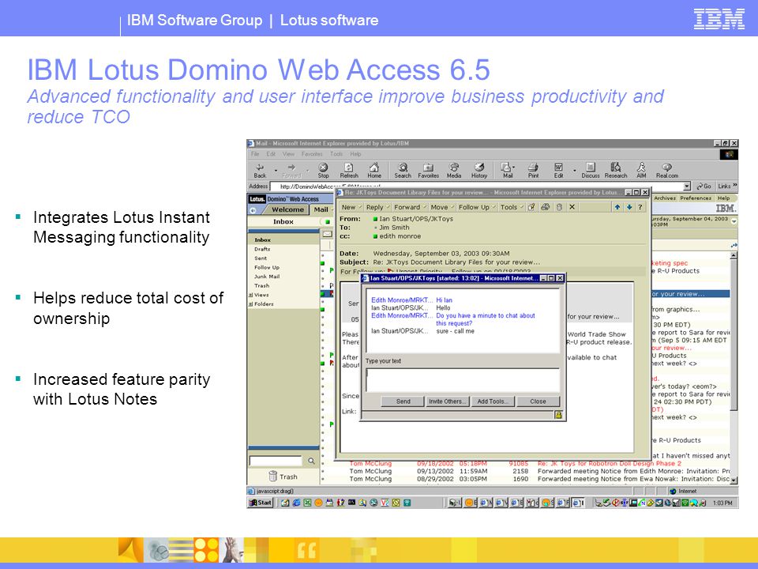Click the Stop icon in browser toolbar

point(324,171)
